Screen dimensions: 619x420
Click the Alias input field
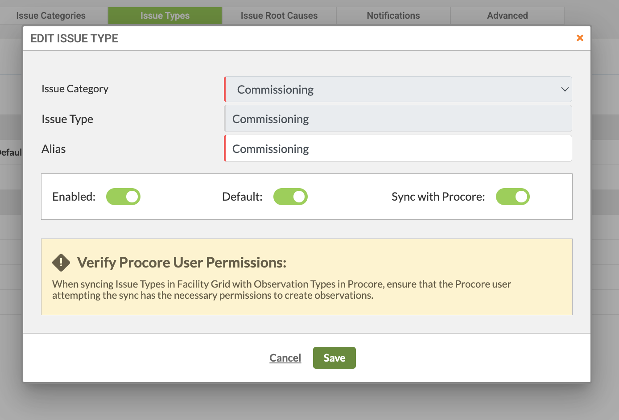tap(398, 148)
